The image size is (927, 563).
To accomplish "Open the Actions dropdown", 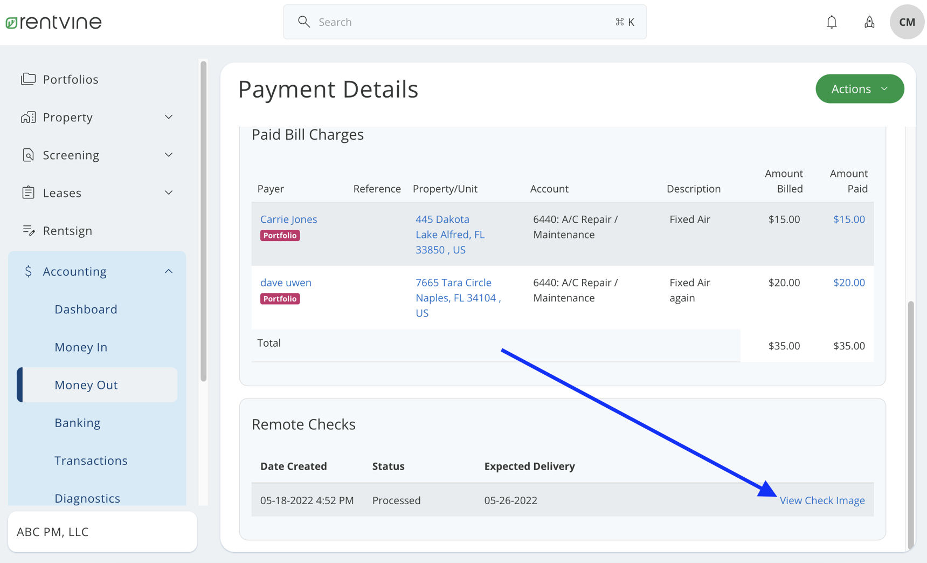I will 859,88.
